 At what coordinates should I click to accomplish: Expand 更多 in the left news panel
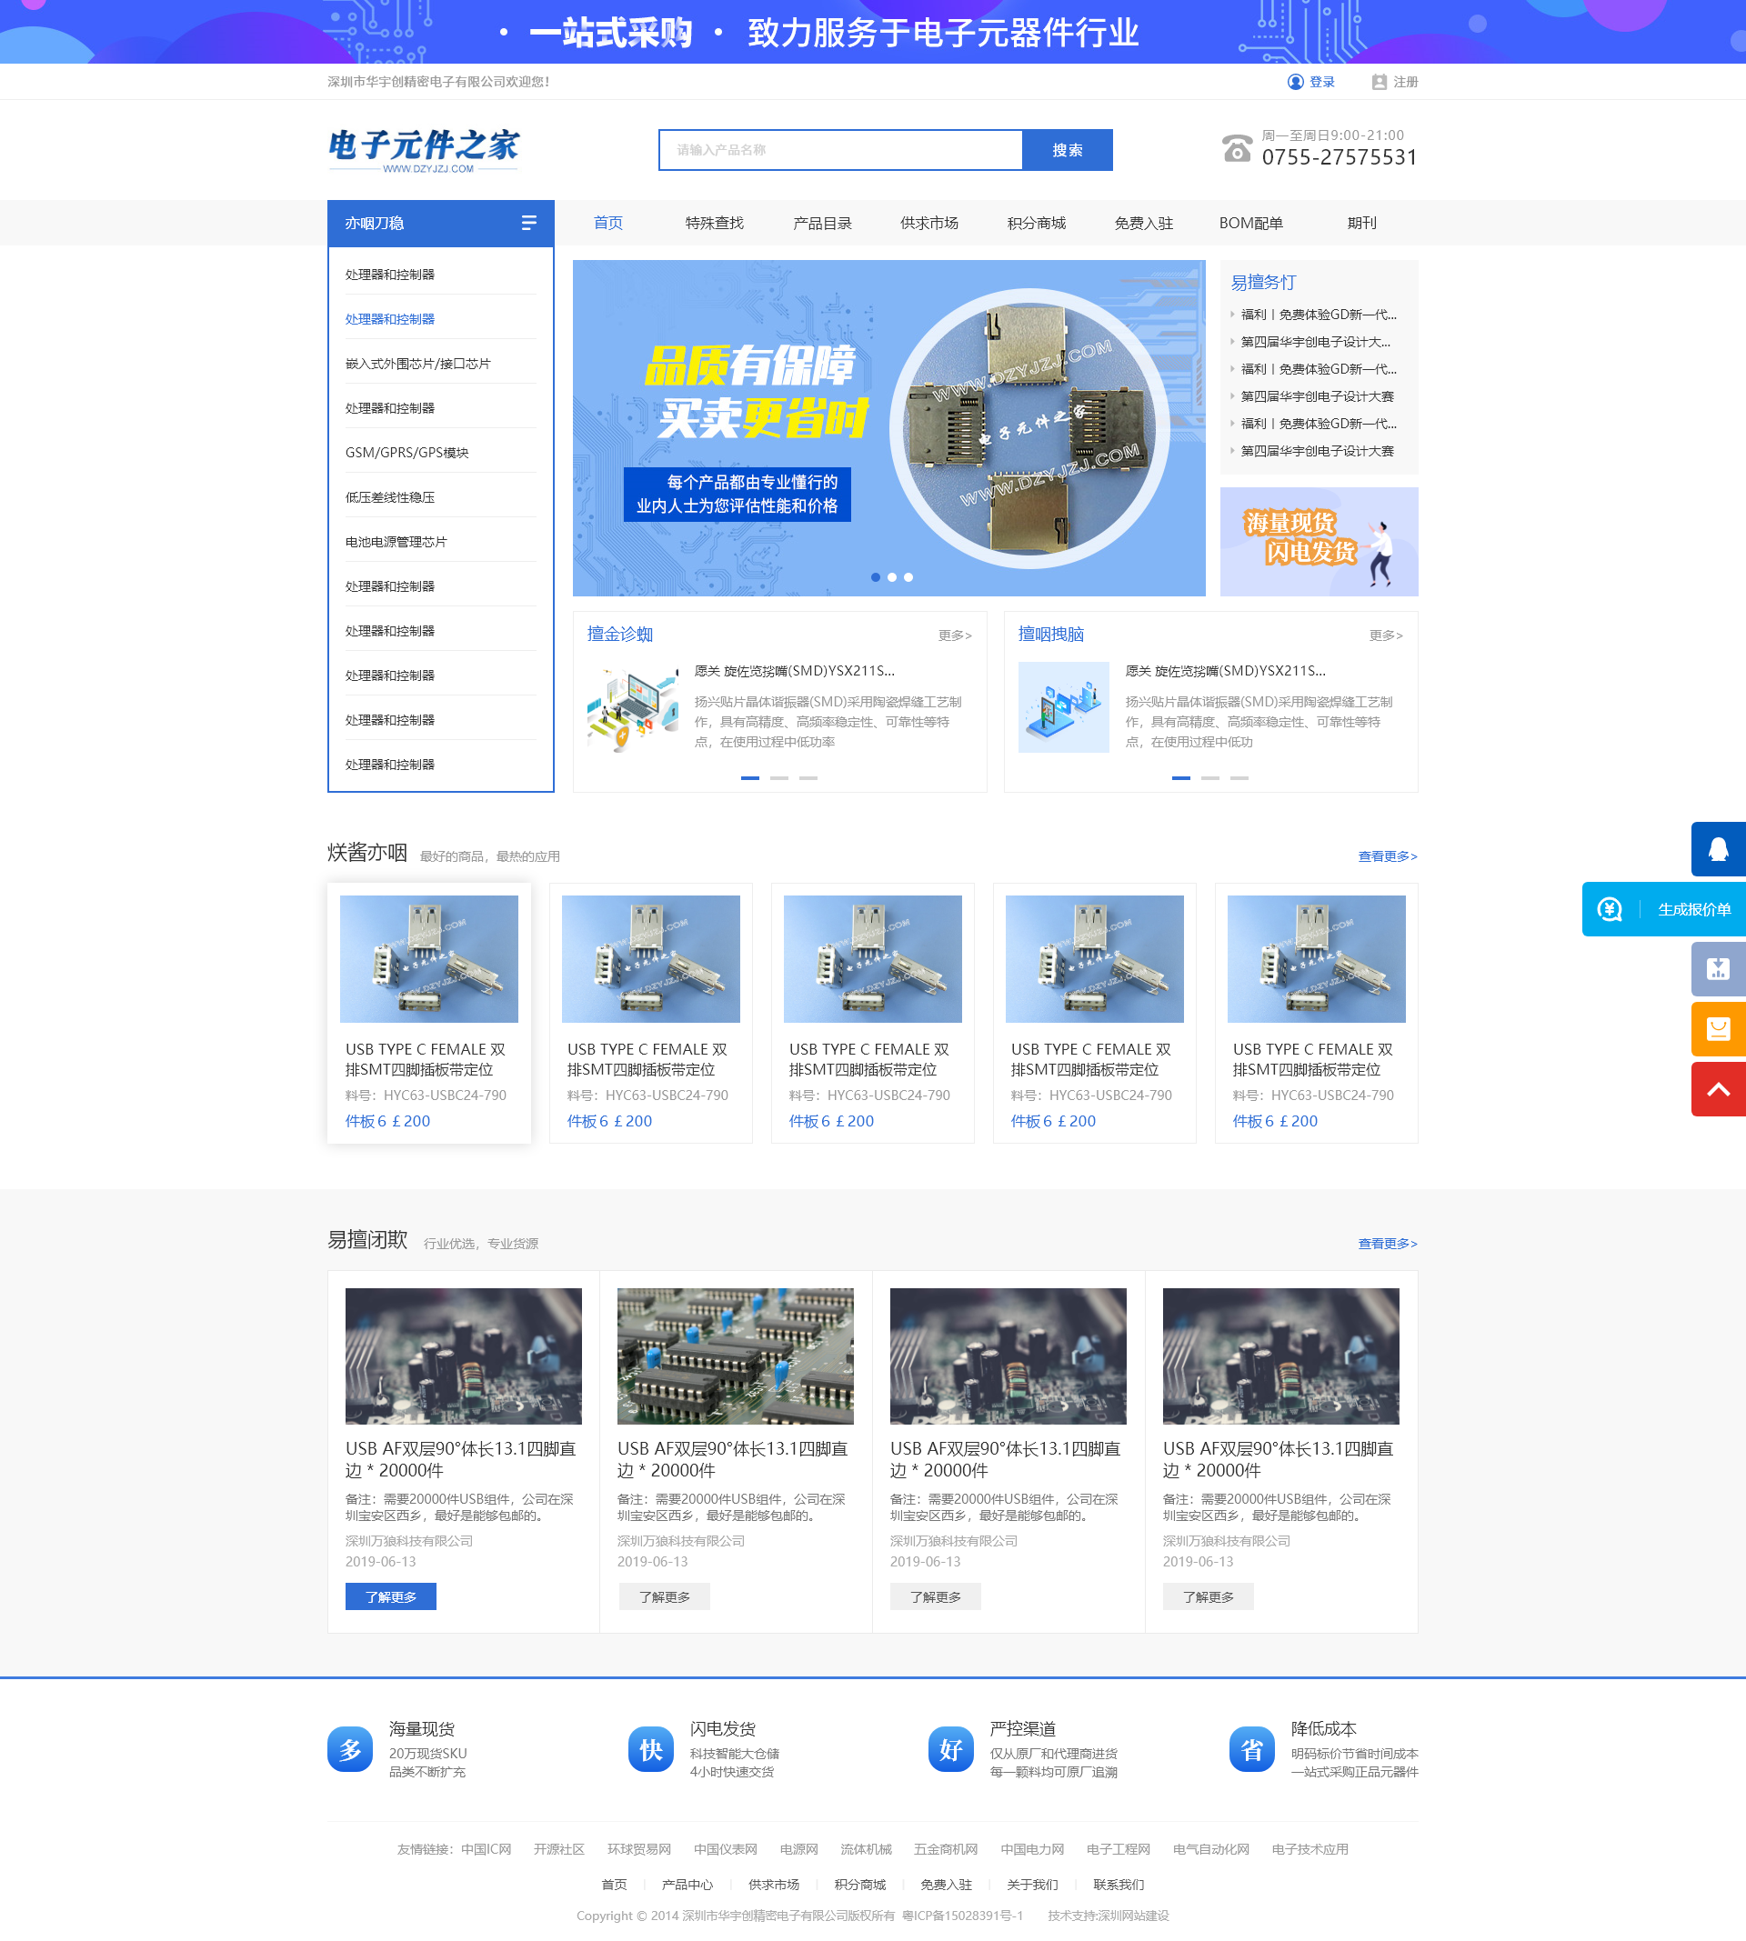pyautogui.click(x=955, y=635)
